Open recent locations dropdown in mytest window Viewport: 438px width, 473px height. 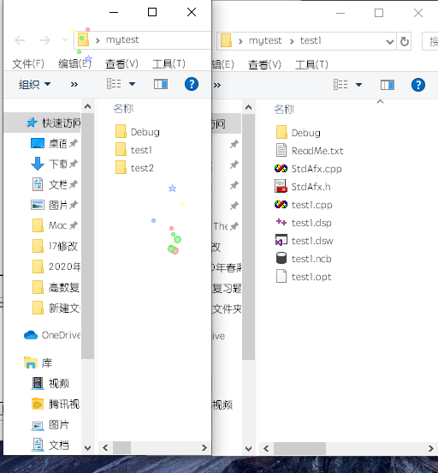[x=65, y=39]
